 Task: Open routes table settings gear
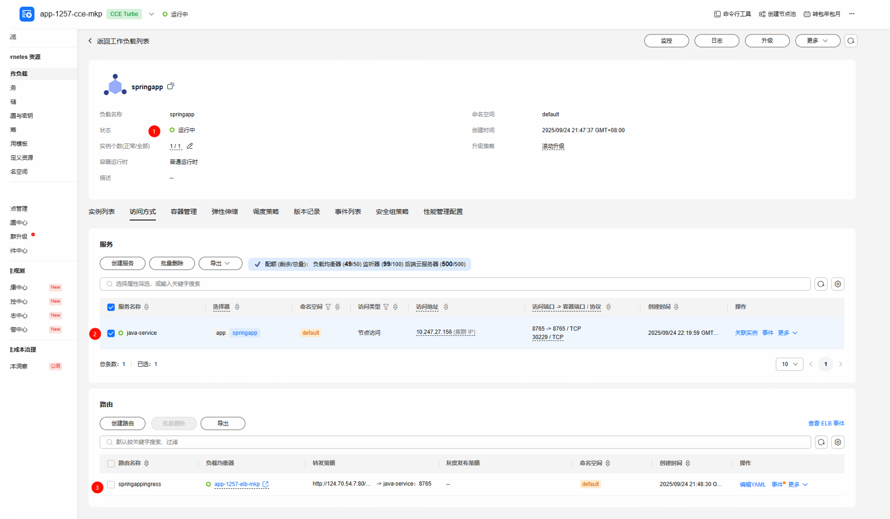point(837,442)
